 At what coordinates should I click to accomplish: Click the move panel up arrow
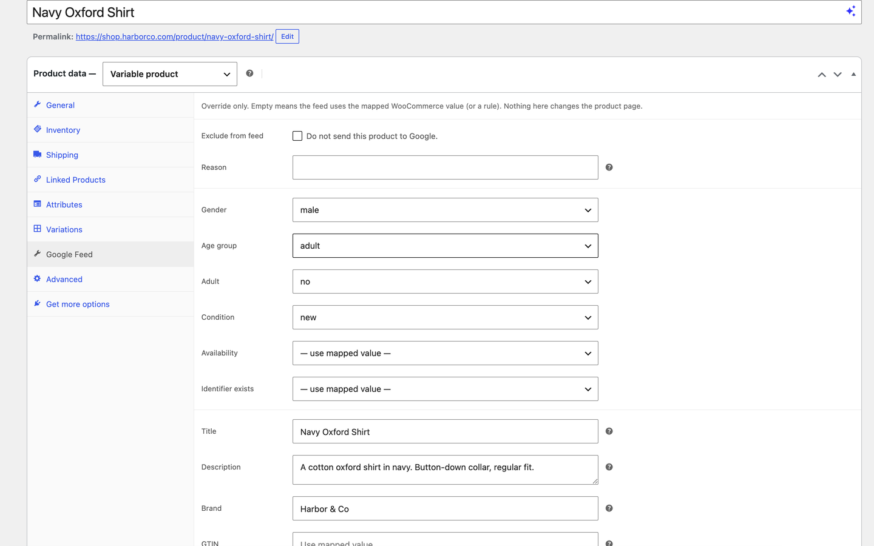(x=822, y=75)
